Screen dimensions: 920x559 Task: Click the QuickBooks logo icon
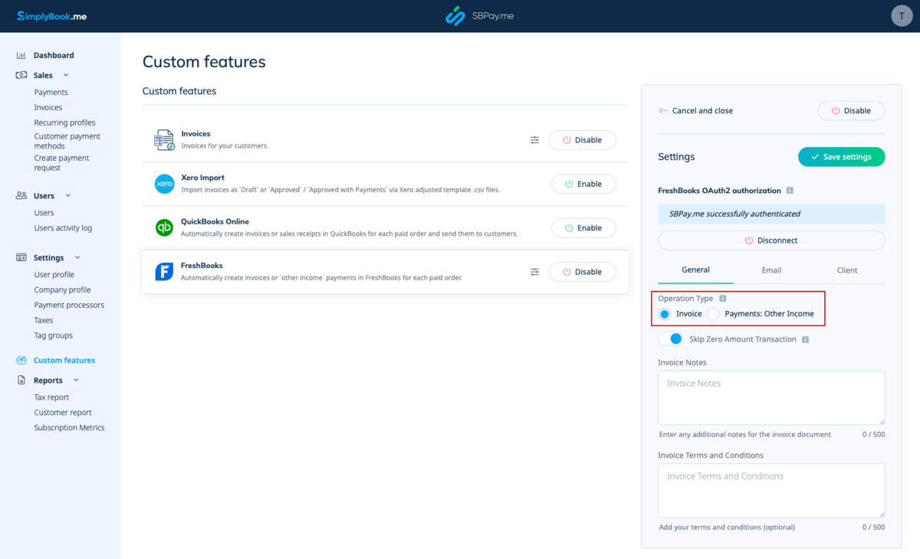click(164, 227)
